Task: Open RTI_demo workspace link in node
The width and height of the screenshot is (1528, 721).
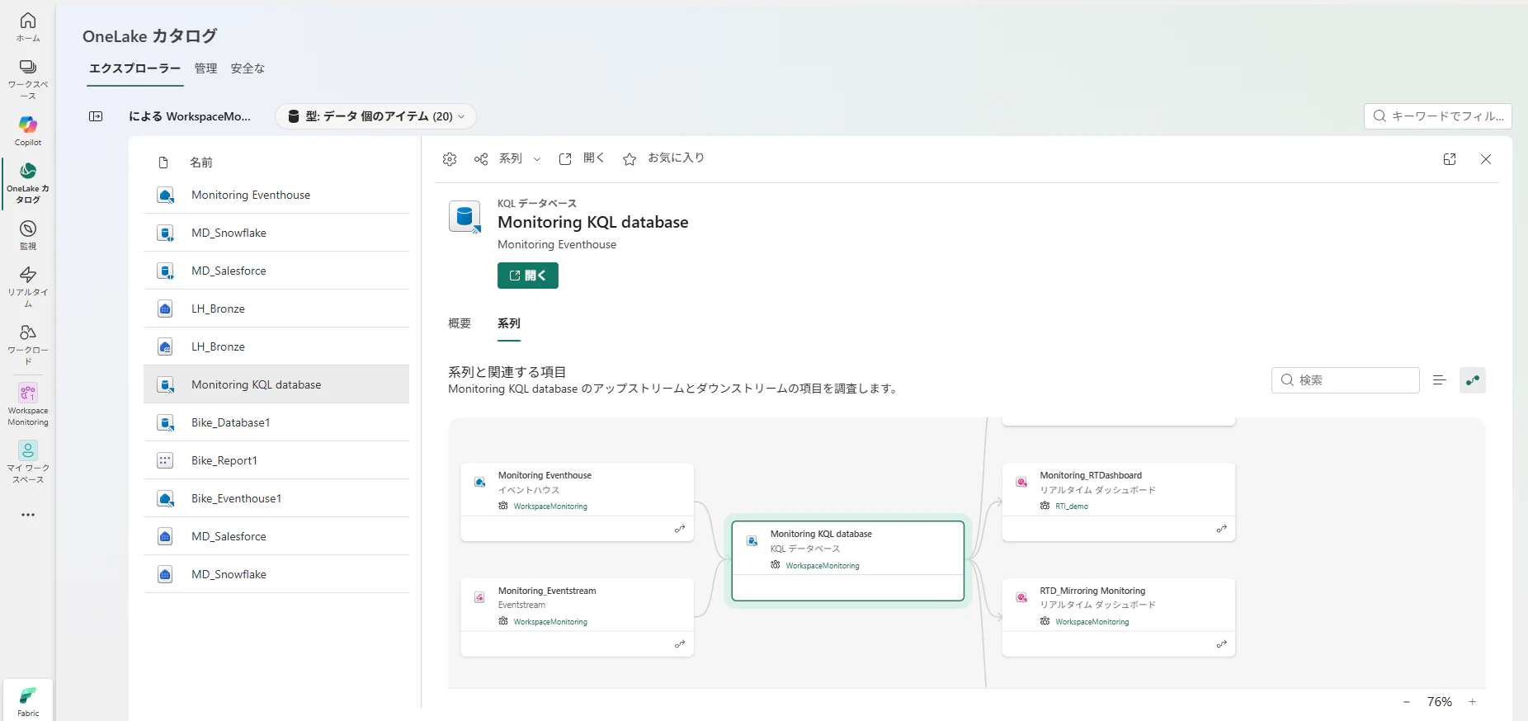Action: [1071, 507]
